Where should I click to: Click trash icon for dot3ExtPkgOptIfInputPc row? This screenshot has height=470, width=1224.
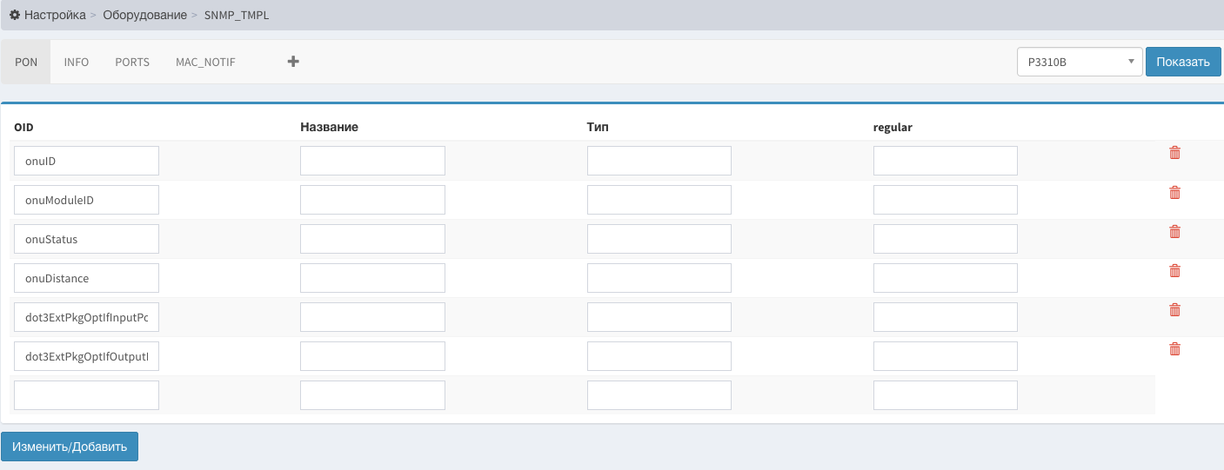pos(1174,309)
